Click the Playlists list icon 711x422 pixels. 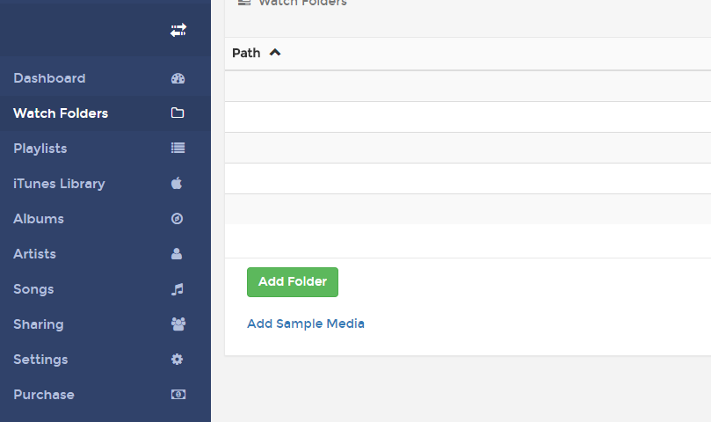[x=178, y=148]
